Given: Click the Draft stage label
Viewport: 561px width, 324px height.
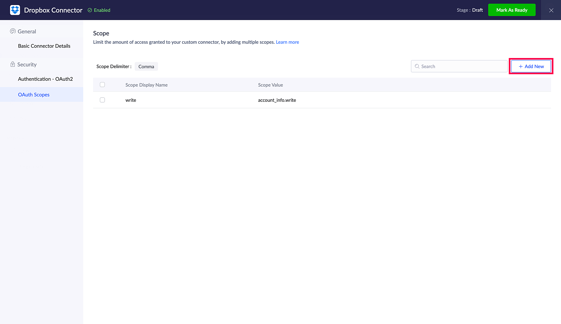Looking at the screenshot, I should 477,10.
